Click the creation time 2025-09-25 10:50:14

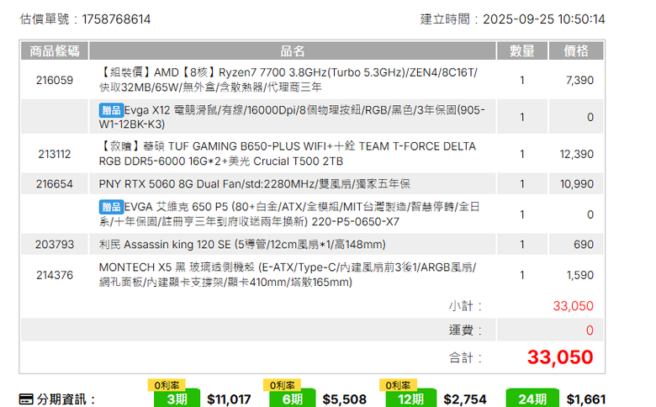[544, 19]
